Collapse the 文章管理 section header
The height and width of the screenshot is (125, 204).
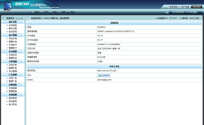pos(13,61)
